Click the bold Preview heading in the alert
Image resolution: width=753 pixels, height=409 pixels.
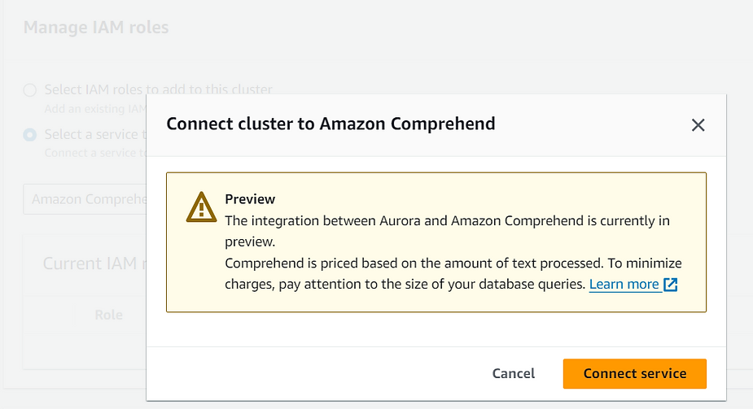point(250,199)
